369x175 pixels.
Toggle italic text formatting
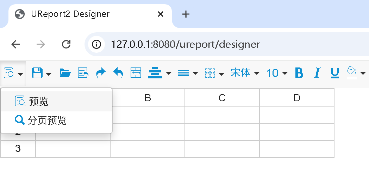click(317, 73)
